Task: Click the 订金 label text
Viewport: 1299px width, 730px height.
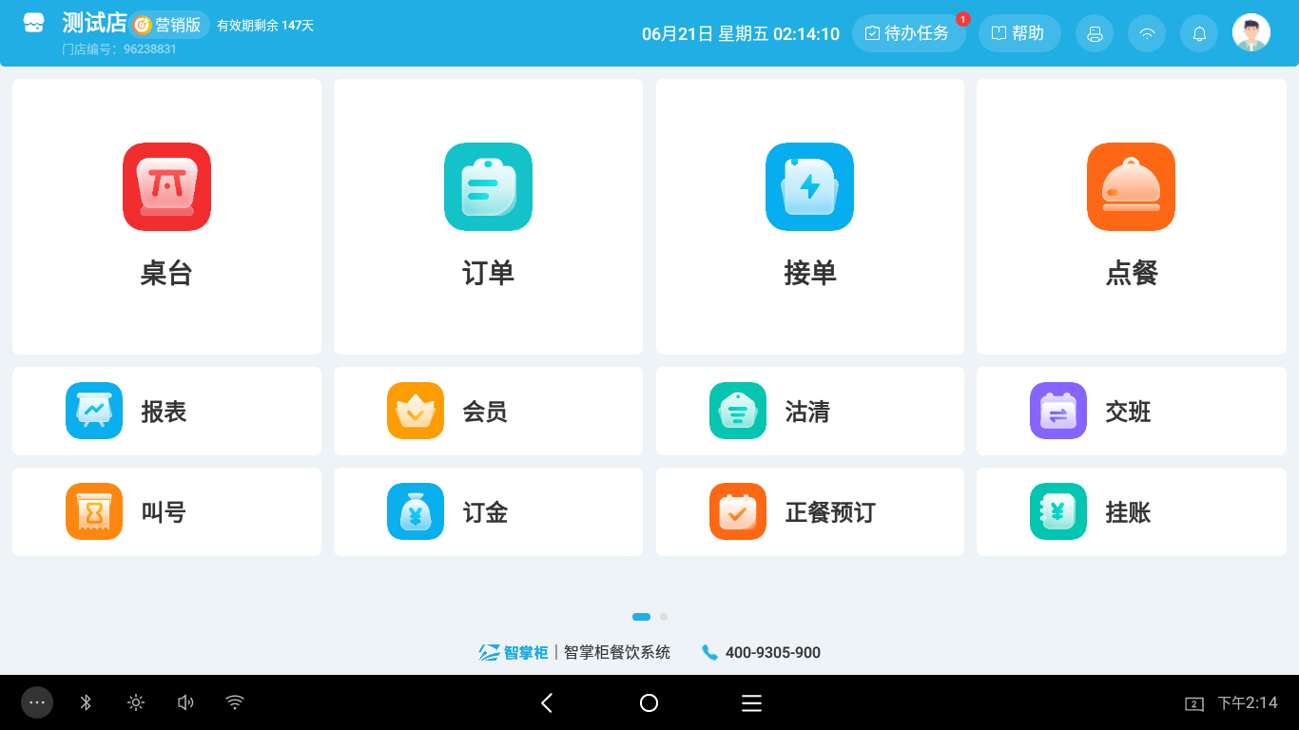Action: point(485,512)
